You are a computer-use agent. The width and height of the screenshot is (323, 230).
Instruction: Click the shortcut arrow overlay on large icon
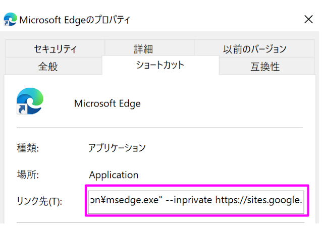point(22,109)
